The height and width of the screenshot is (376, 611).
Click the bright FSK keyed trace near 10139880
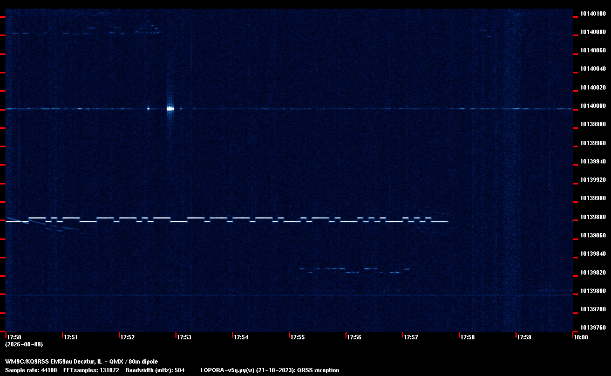point(227,220)
